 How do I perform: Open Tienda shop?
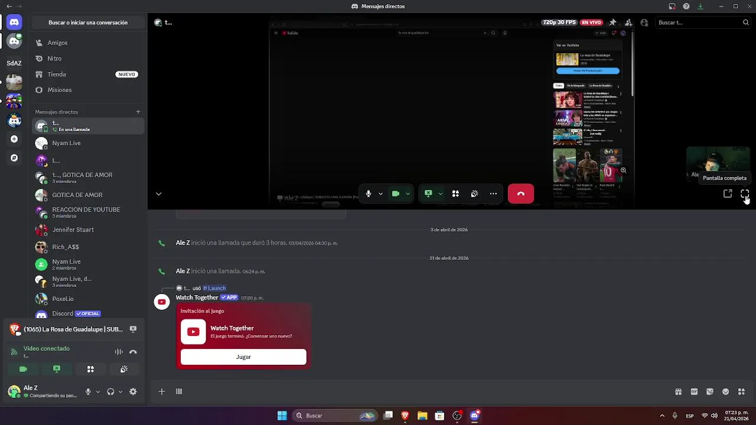[x=88, y=74]
